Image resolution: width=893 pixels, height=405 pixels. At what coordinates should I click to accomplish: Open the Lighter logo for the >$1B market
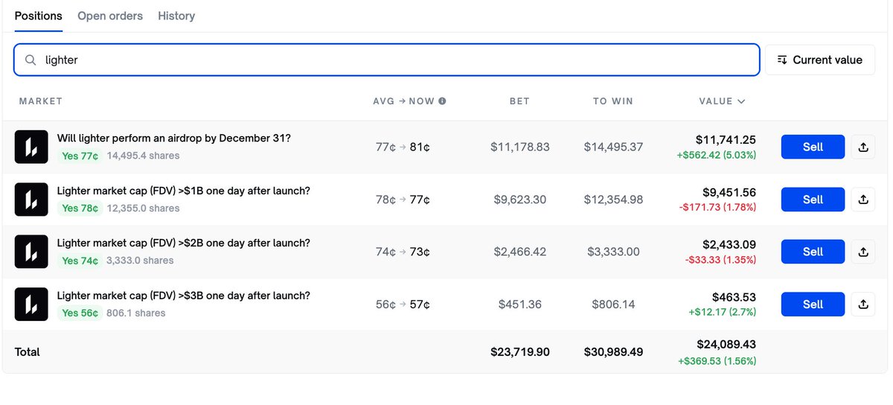click(x=31, y=200)
